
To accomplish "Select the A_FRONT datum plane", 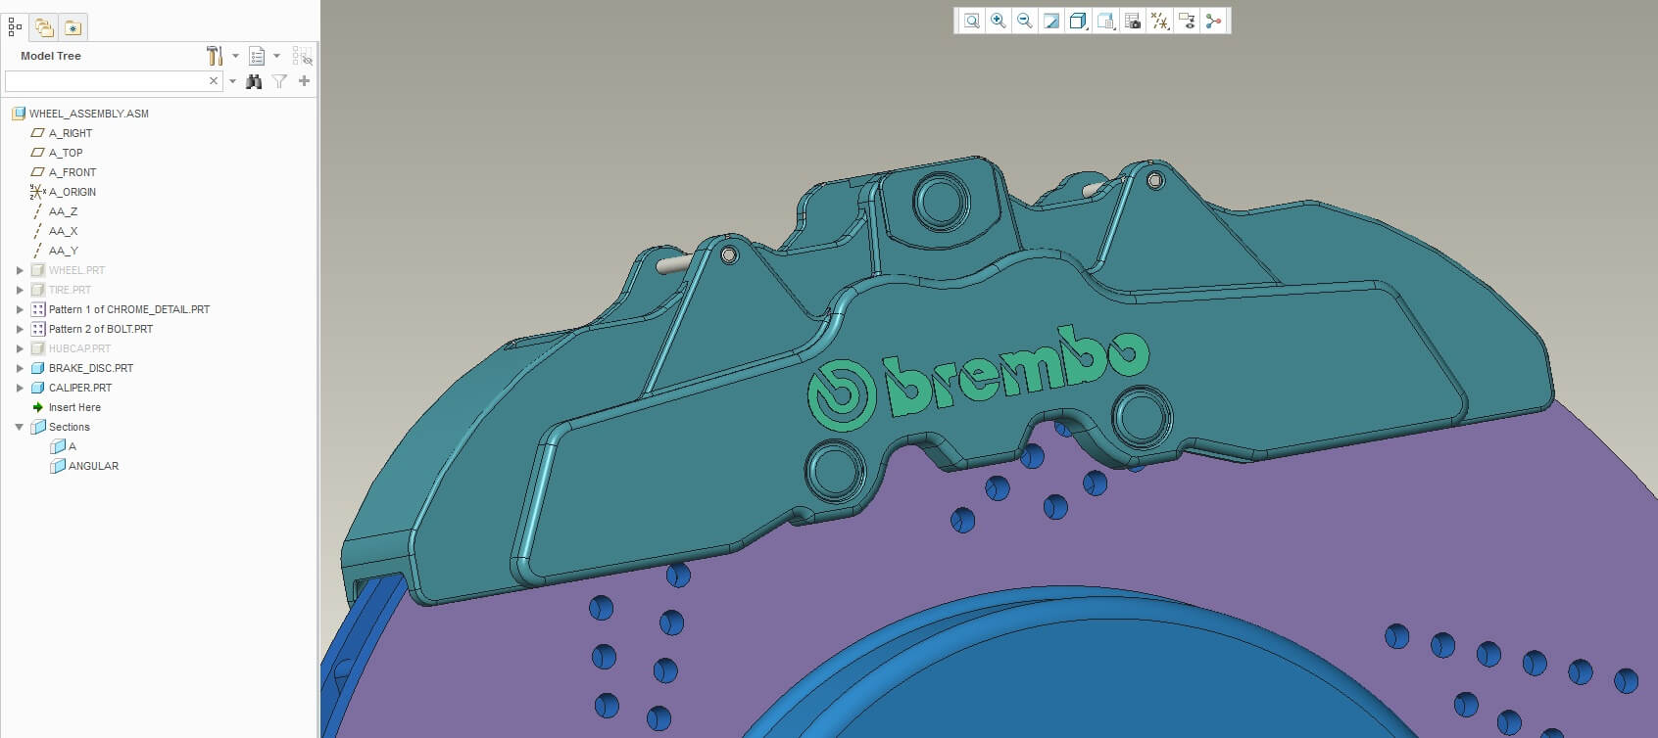I will pyautogui.click(x=73, y=172).
